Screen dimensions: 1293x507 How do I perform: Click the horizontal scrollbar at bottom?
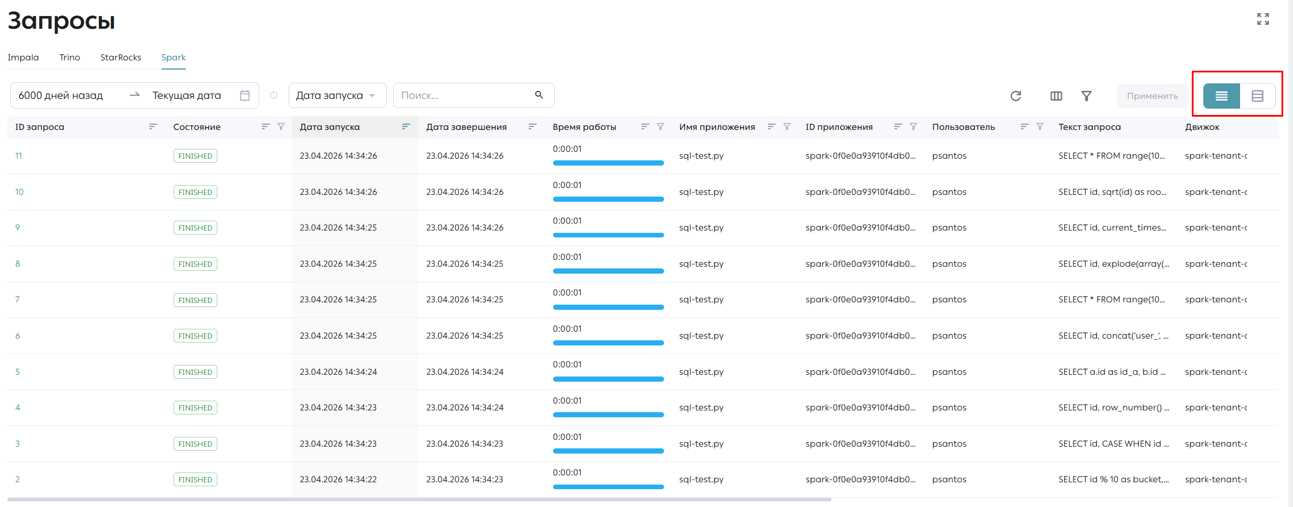(419, 500)
